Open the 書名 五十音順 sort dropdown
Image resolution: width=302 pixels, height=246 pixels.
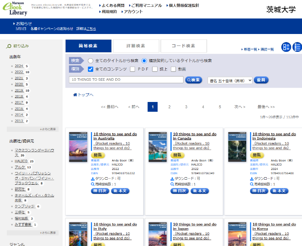tap(230, 80)
